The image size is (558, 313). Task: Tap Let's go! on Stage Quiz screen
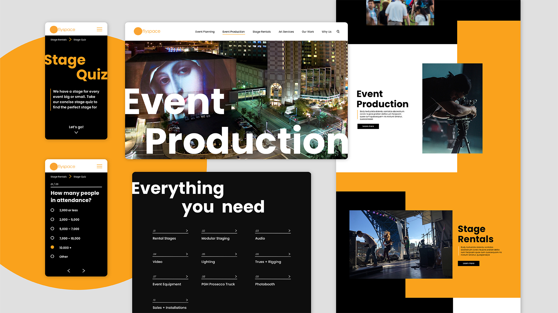[x=76, y=127]
